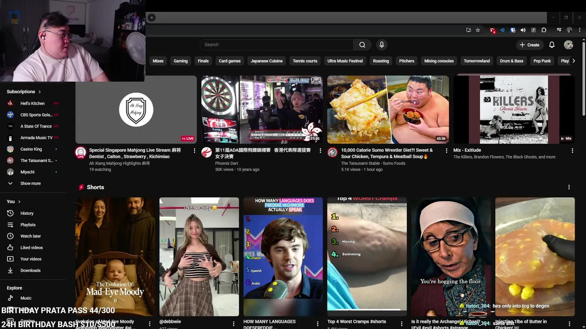The height and width of the screenshot is (329, 586).
Task: Open options menu for Mahjong live stream
Action: [194, 150]
